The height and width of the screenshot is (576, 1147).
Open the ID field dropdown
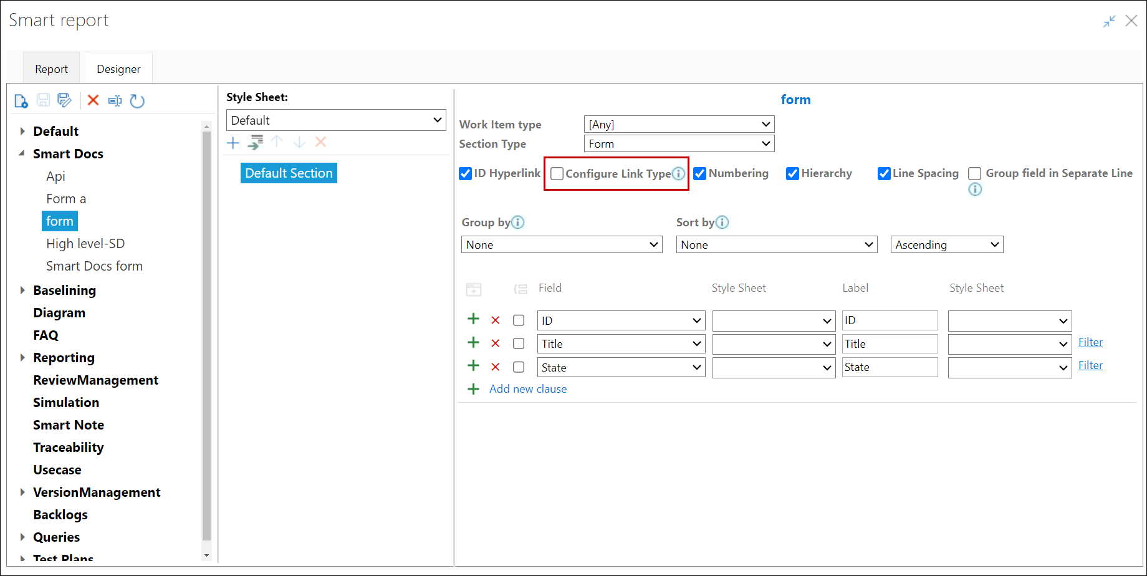(621, 320)
